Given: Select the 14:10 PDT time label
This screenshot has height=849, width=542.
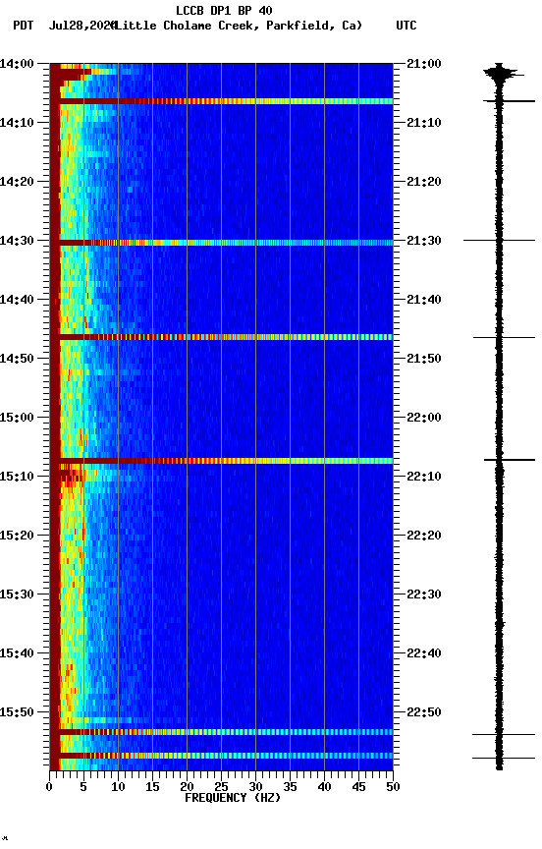Looking at the screenshot, I should click(17, 123).
